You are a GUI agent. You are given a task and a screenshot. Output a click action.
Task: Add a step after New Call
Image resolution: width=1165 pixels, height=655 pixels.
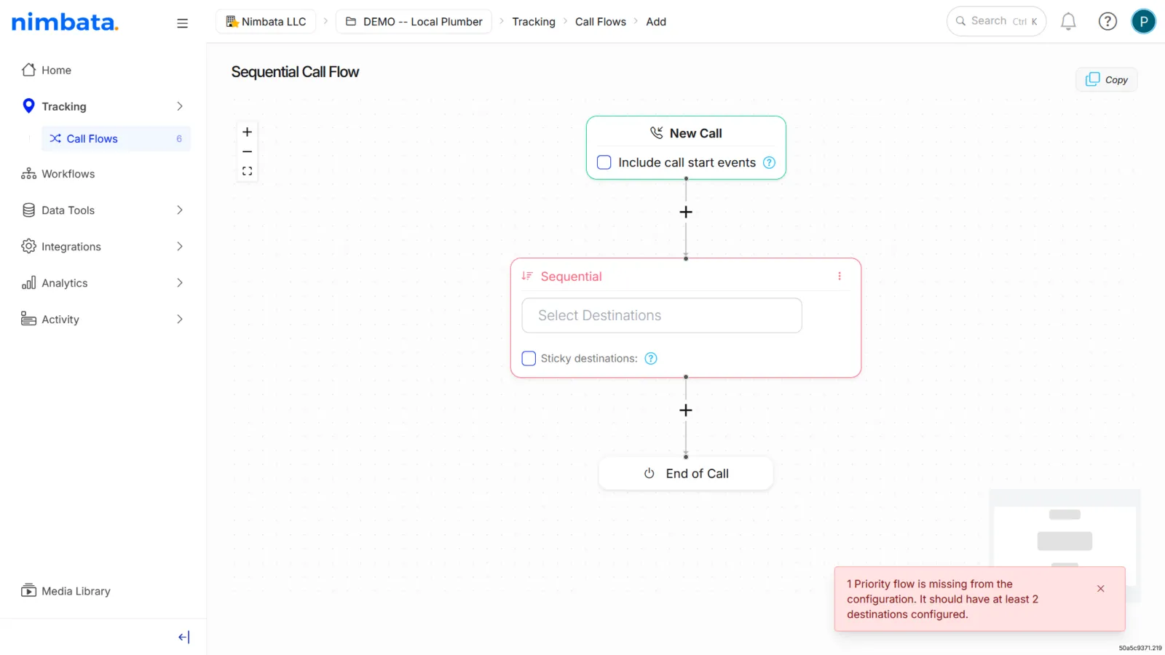(x=686, y=212)
